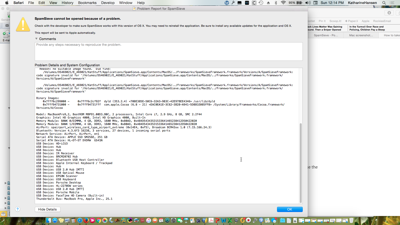Open Finder from the Dock
The height and width of the screenshot is (225, 400).
(x=48, y=220)
